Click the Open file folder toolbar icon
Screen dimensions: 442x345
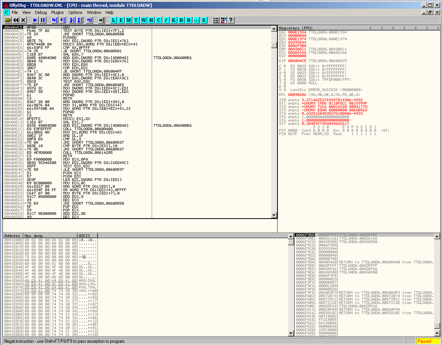pos(8,20)
